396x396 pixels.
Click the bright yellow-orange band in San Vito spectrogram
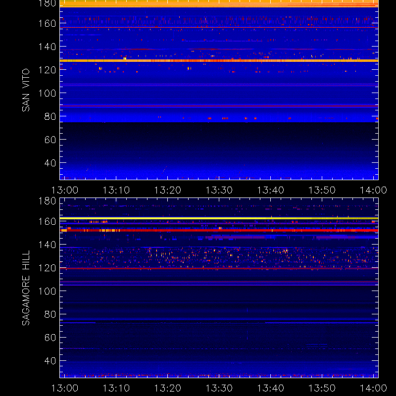(219, 60)
